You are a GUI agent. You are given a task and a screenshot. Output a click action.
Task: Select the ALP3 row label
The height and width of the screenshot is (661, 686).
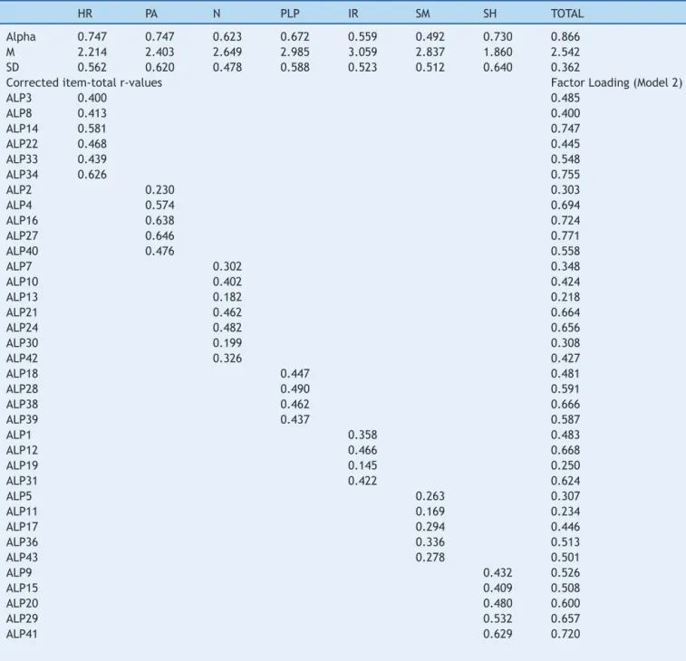point(19,98)
